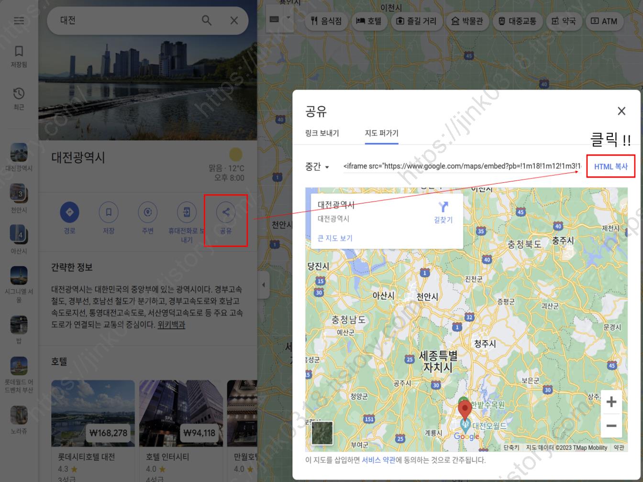The height and width of the screenshot is (482, 643).
Task: Click the 경로 directions icon
Action: pos(70,212)
